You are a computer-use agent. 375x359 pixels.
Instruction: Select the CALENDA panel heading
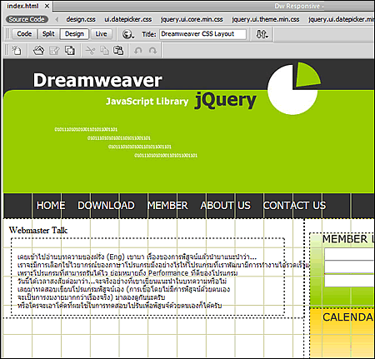[x=347, y=317]
